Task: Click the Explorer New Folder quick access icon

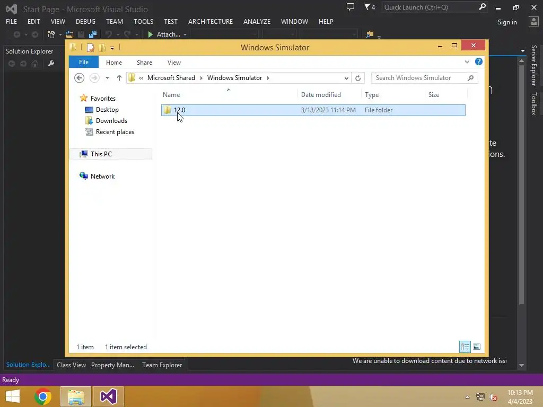Action: (x=102, y=47)
